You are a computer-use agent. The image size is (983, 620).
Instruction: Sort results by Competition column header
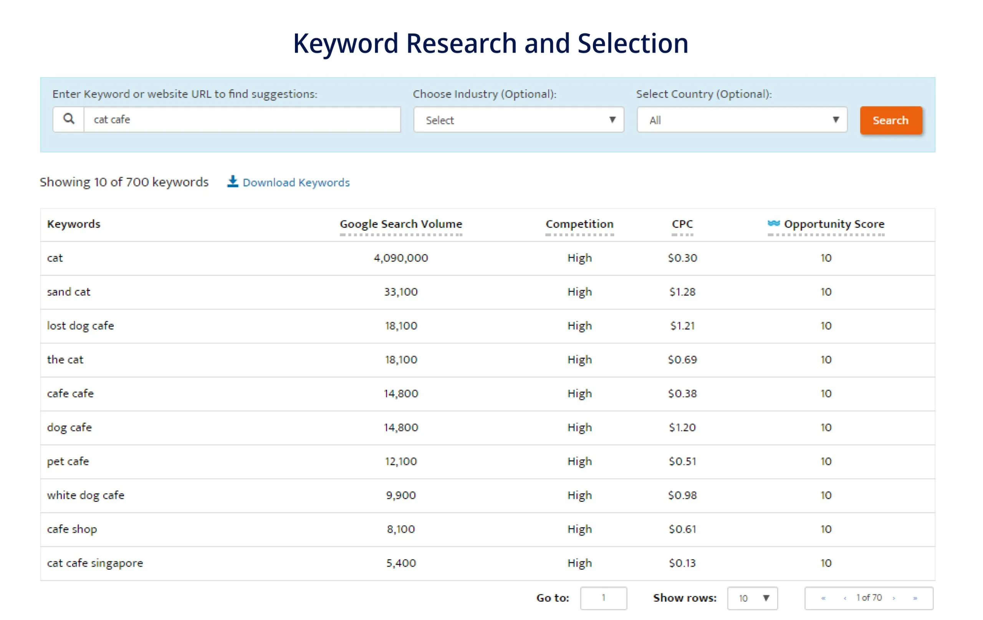tap(579, 224)
